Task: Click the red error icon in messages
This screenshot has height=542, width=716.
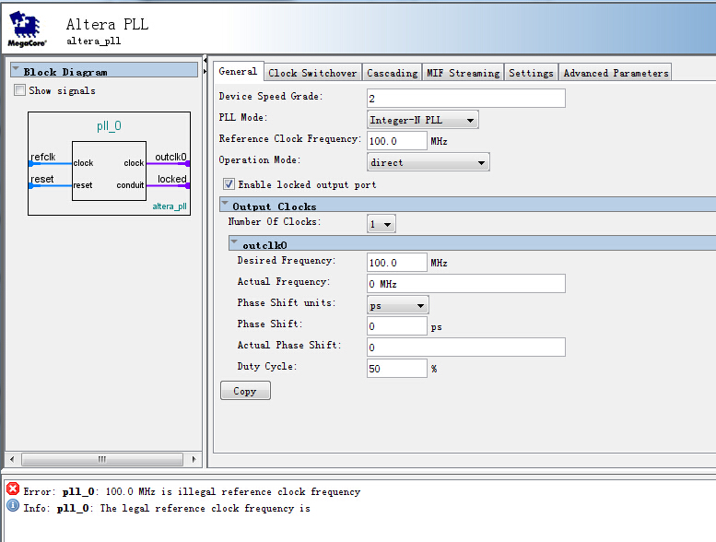Action: [x=13, y=489]
